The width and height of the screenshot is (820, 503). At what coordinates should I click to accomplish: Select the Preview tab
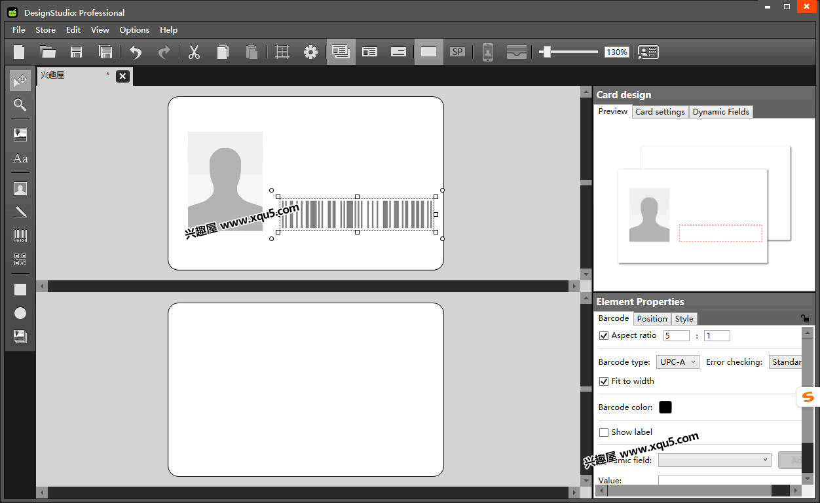[x=613, y=111]
